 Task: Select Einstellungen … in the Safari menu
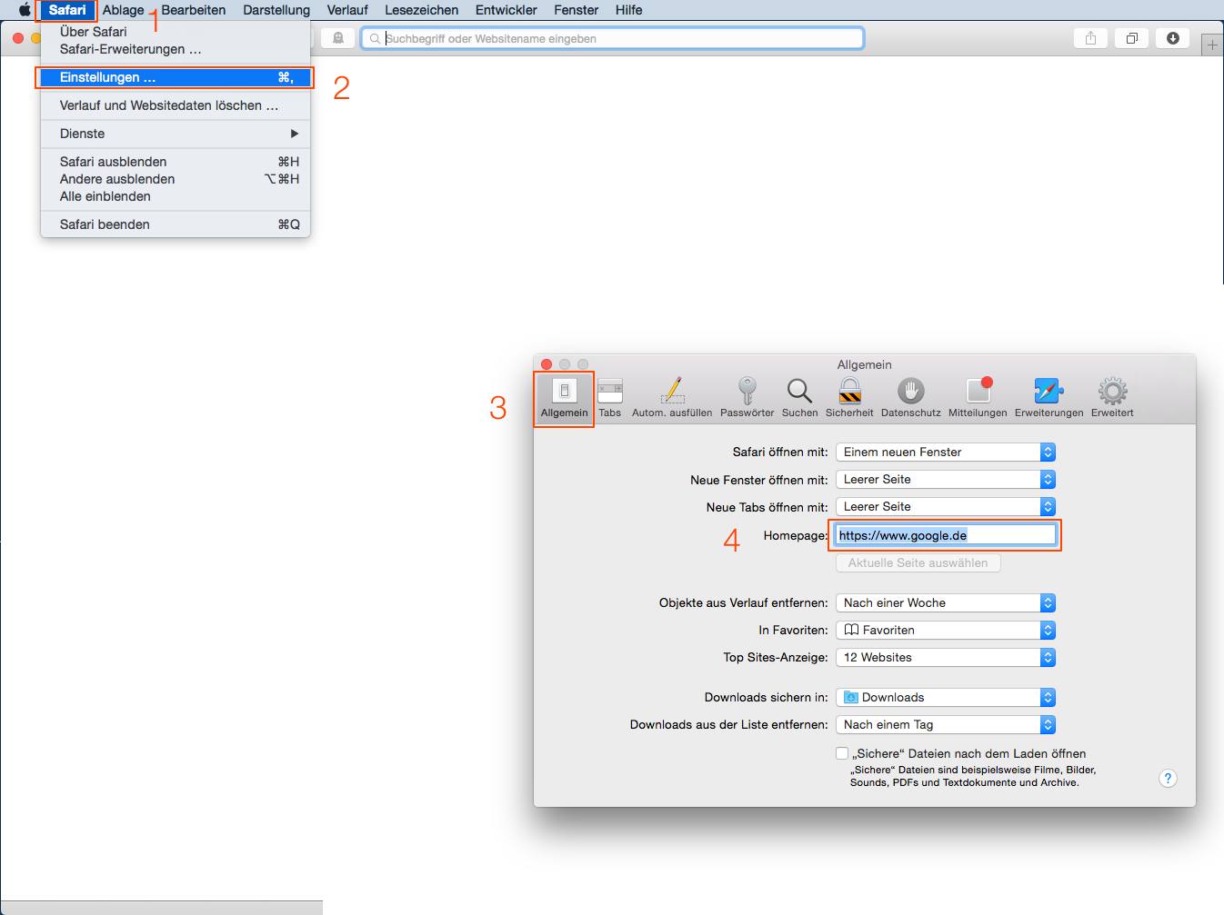click(175, 77)
